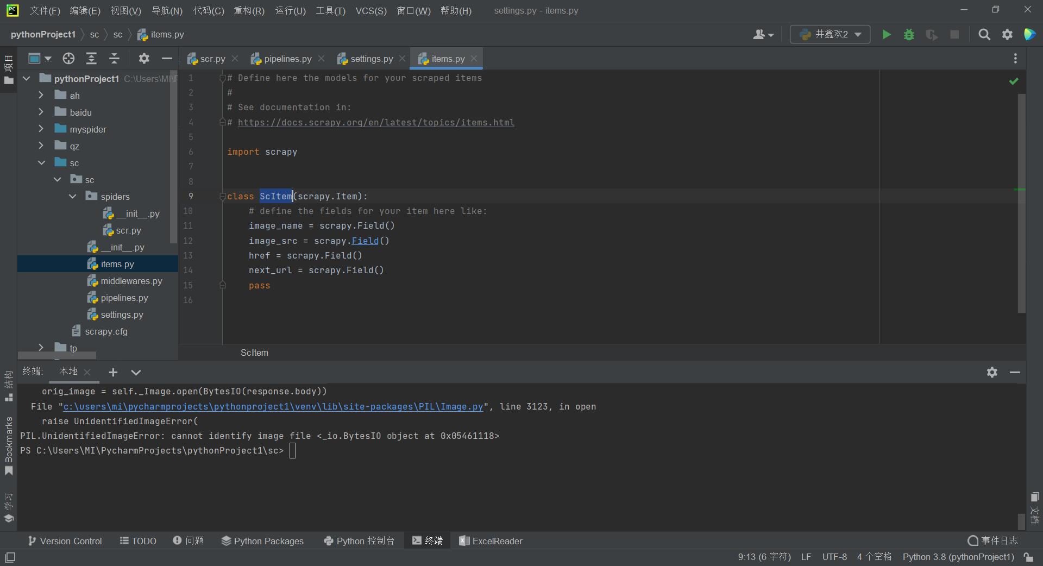Screen dimensions: 1043x566
Task: Open Search Everywhere magnifier icon
Action: pos(984,35)
